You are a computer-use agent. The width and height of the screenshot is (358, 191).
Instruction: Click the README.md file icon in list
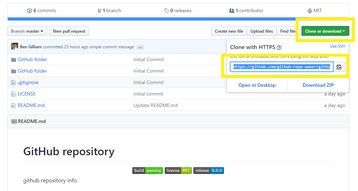13,106
